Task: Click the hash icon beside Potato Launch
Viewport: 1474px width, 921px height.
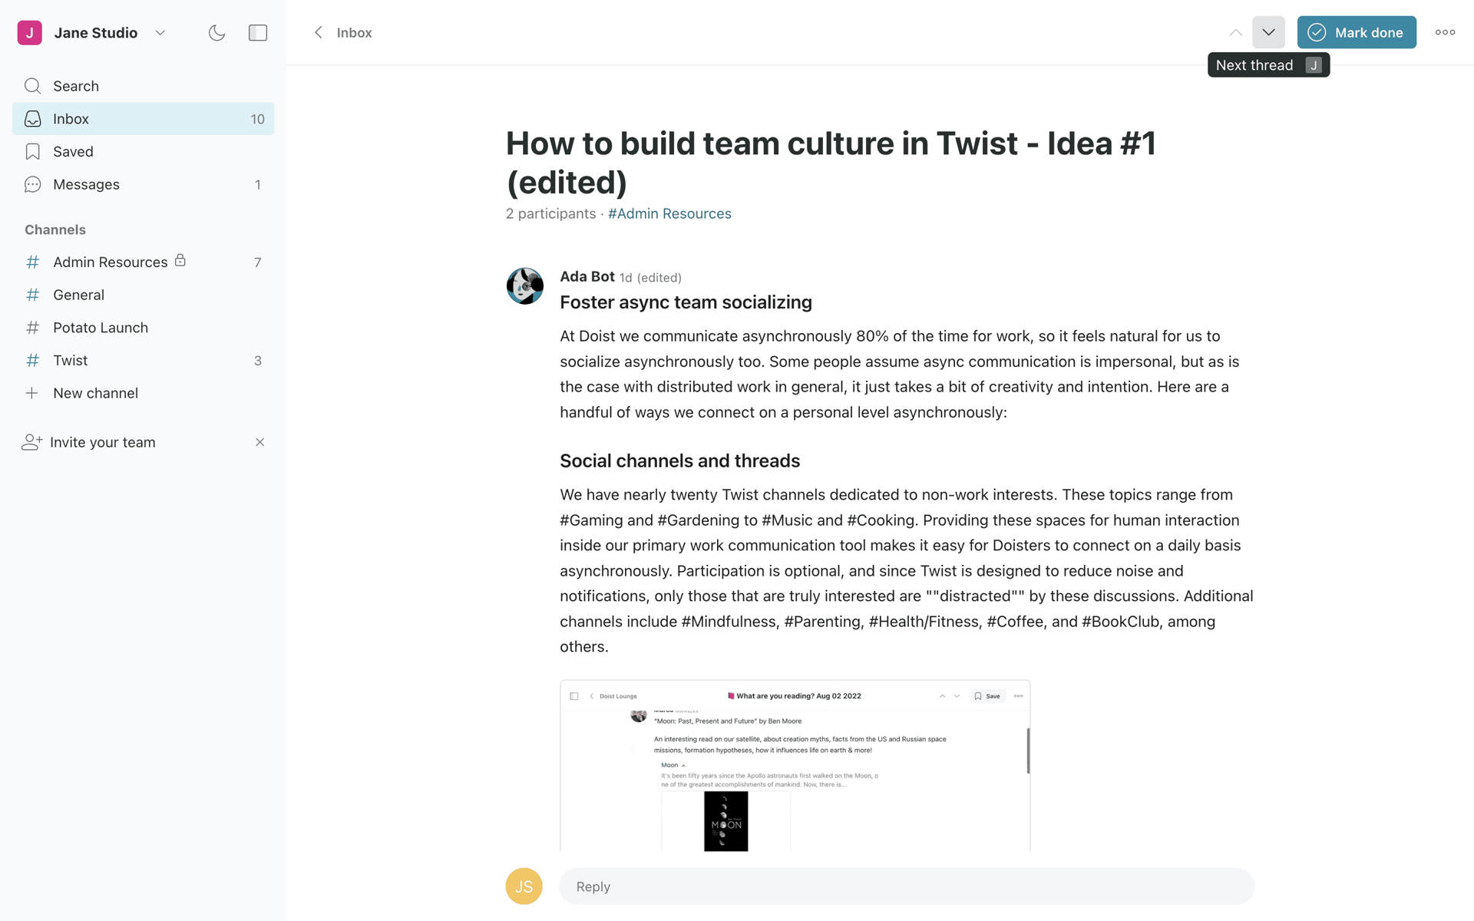Action: 32,328
